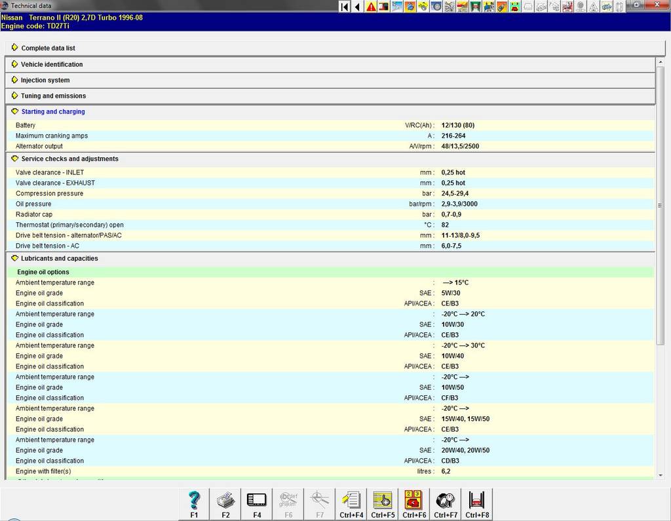Viewport: 671px width, 521px height.
Task: Click the F4 screen display icon
Action: 257,504
